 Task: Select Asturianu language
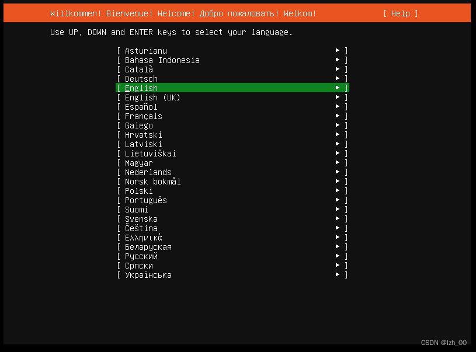tap(232, 51)
